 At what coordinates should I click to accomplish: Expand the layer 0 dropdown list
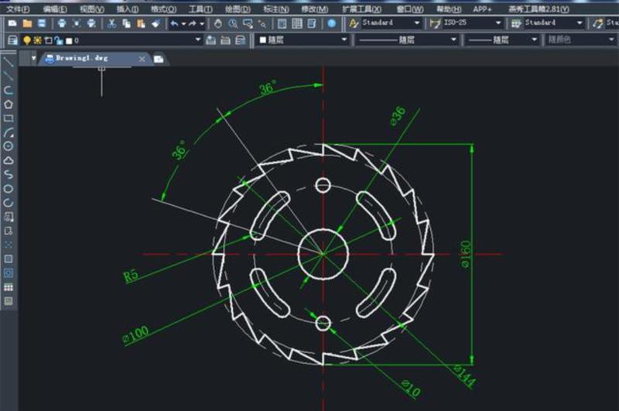(x=198, y=40)
